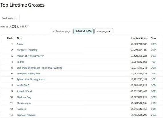This screenshot has height=118, width=163.
Task: Open Avatar: The Way of Water link
Action: click(30, 56)
